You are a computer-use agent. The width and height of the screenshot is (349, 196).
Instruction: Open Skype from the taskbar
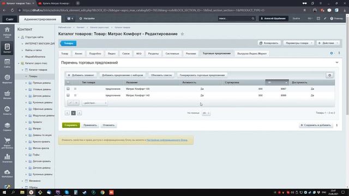coord(67,192)
